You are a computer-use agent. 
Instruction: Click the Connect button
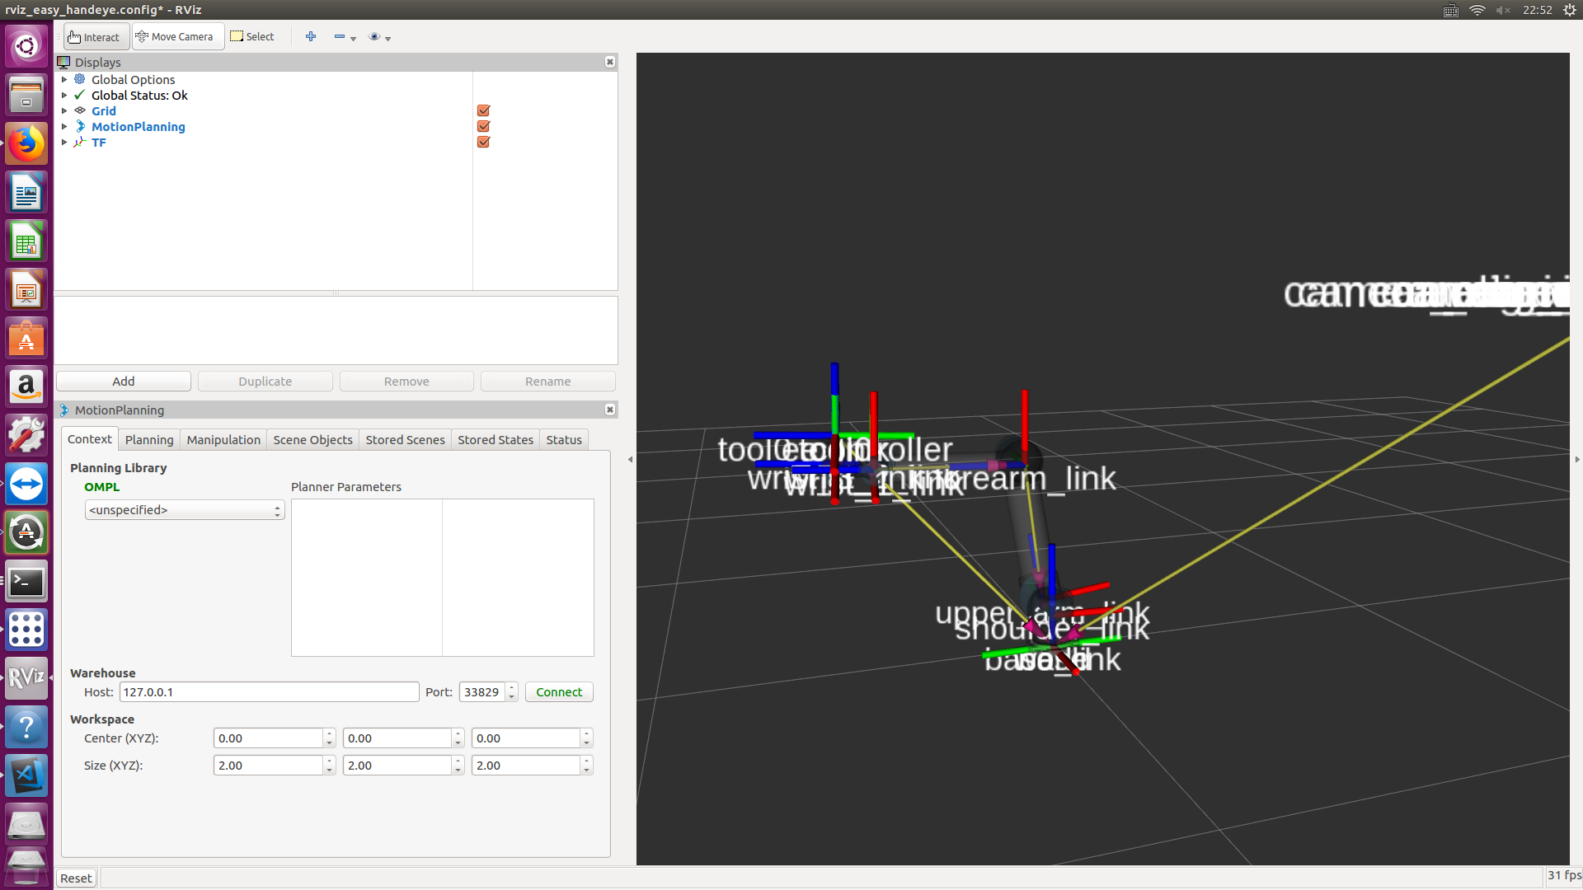click(559, 691)
